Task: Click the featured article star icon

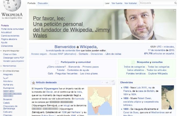Action: (33, 83)
